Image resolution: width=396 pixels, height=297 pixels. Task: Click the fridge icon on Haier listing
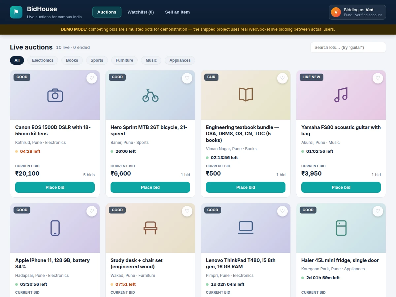(341, 228)
